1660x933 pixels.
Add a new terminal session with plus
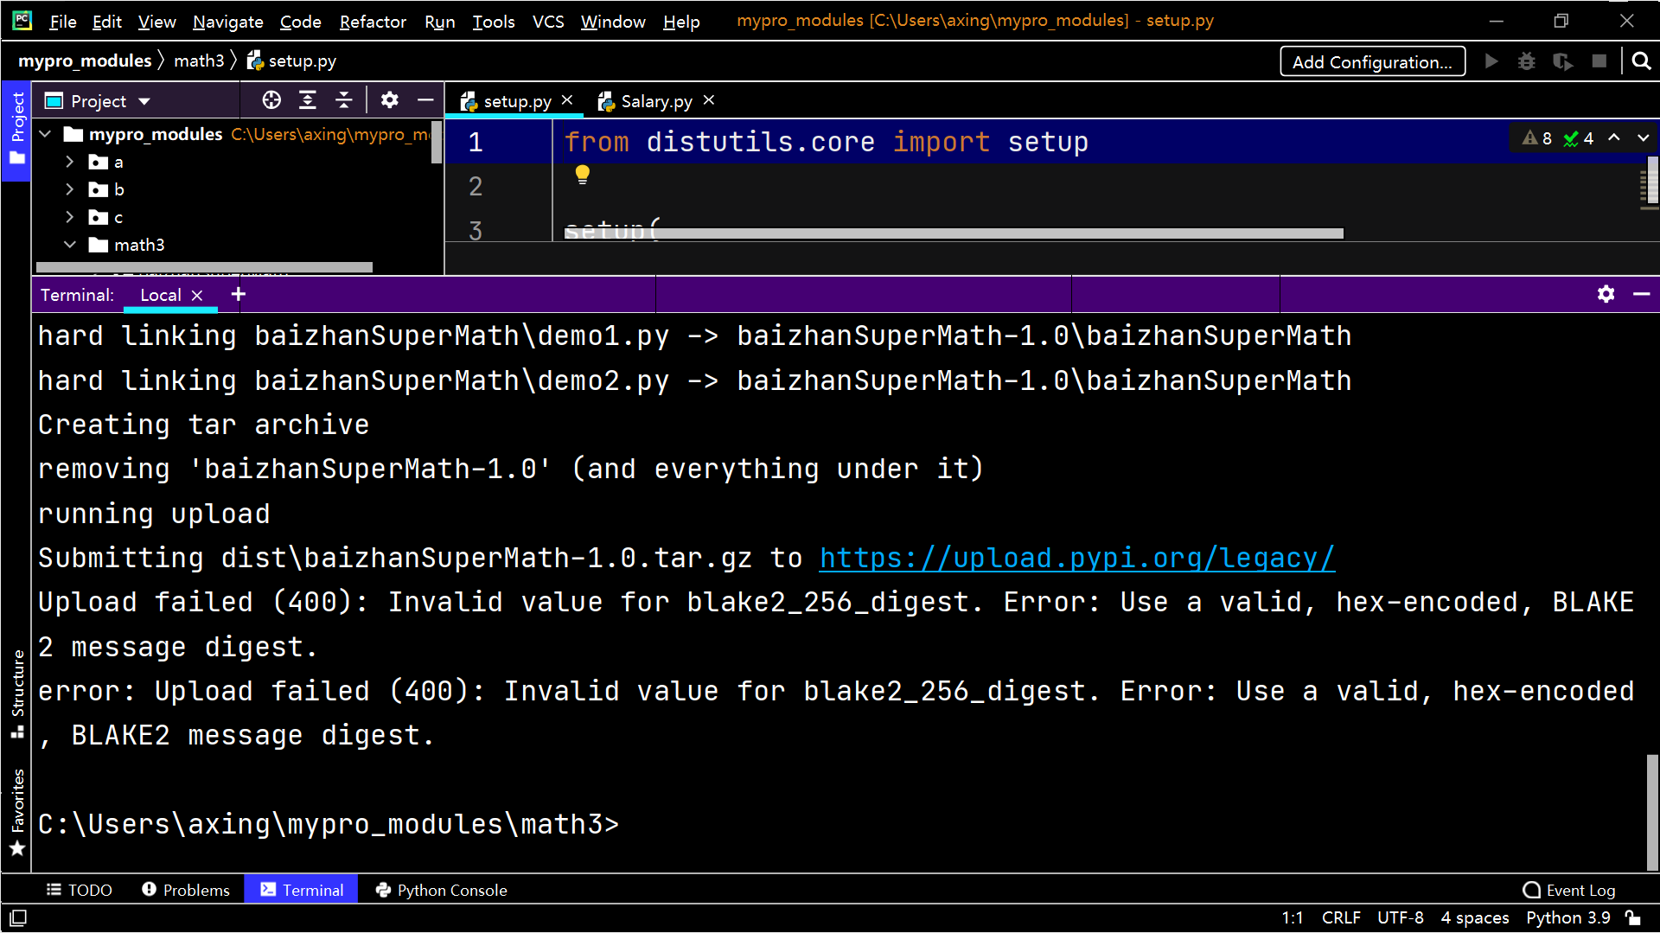point(239,294)
